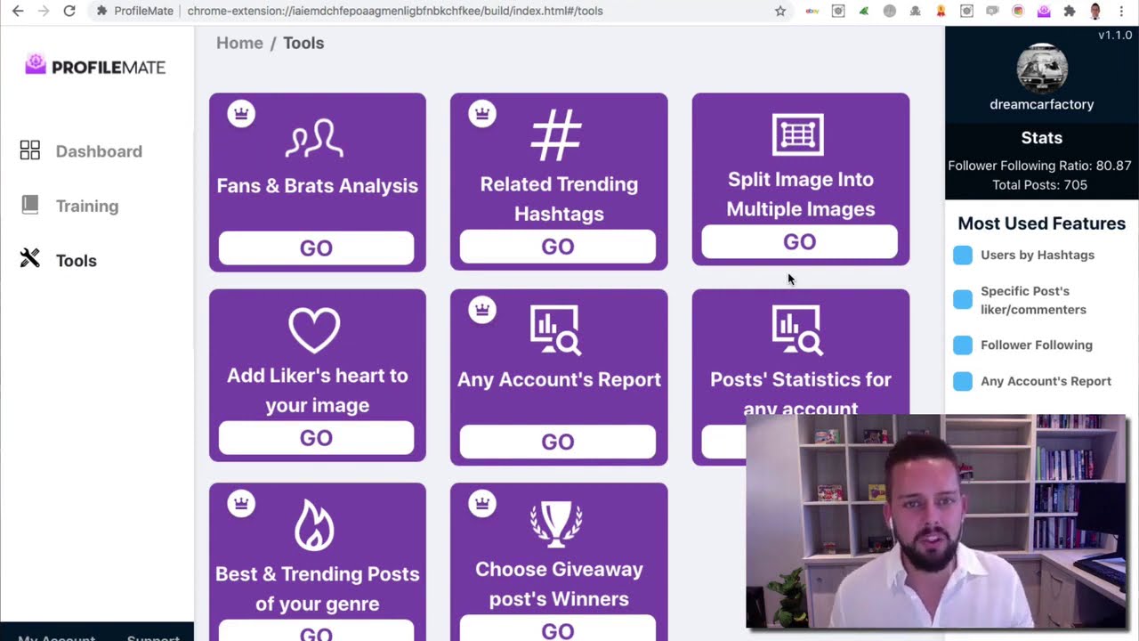The height and width of the screenshot is (641, 1139).
Task: Click chart icon on Posts' Statistics card
Action: pyautogui.click(x=797, y=331)
